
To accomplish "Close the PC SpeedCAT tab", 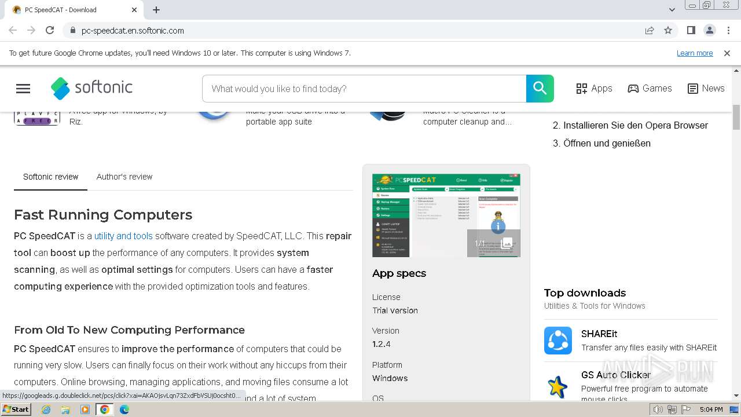I will (134, 10).
